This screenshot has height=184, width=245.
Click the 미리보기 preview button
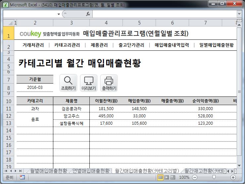pos(89,83)
